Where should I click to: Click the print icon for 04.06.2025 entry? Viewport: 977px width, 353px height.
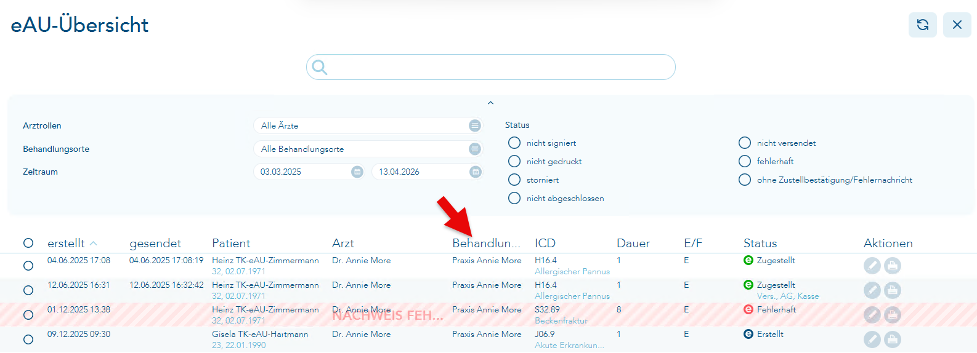[892, 266]
